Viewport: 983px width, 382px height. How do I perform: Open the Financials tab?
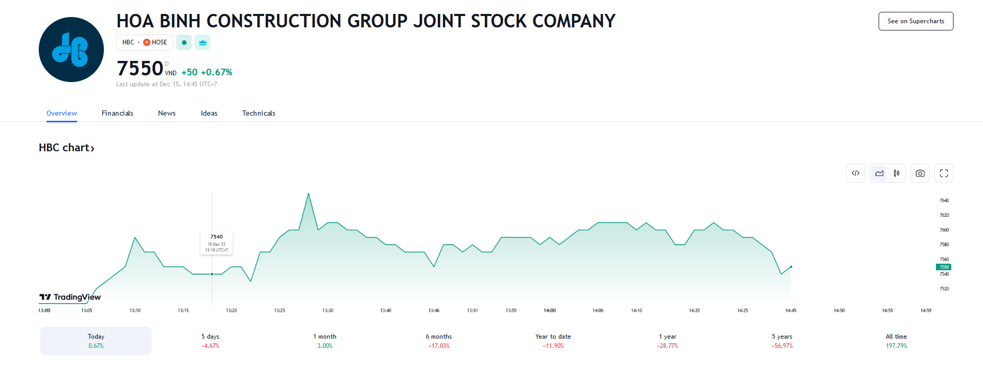117,113
